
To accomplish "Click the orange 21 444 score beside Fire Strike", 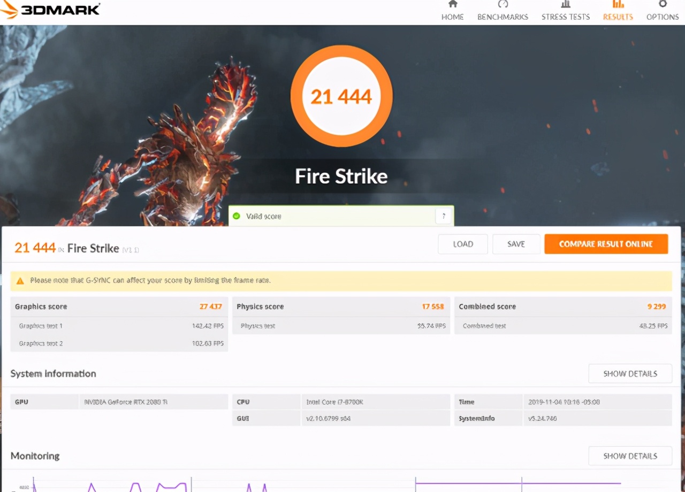I will click(x=35, y=248).
